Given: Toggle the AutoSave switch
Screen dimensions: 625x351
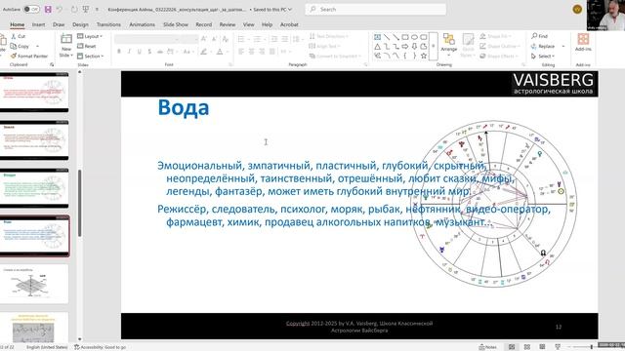Looking at the screenshot, I should [31, 9].
